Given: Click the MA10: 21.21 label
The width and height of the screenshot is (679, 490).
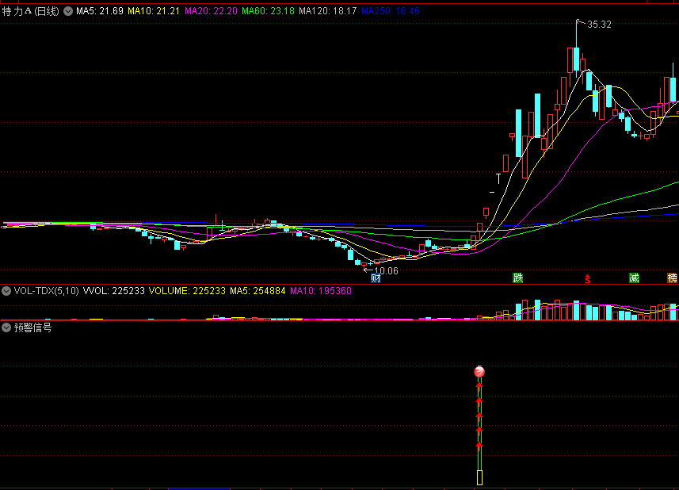Looking at the screenshot, I should 153,11.
